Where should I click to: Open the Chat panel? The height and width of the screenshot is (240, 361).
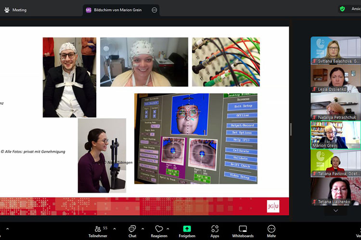pyautogui.click(x=132, y=231)
